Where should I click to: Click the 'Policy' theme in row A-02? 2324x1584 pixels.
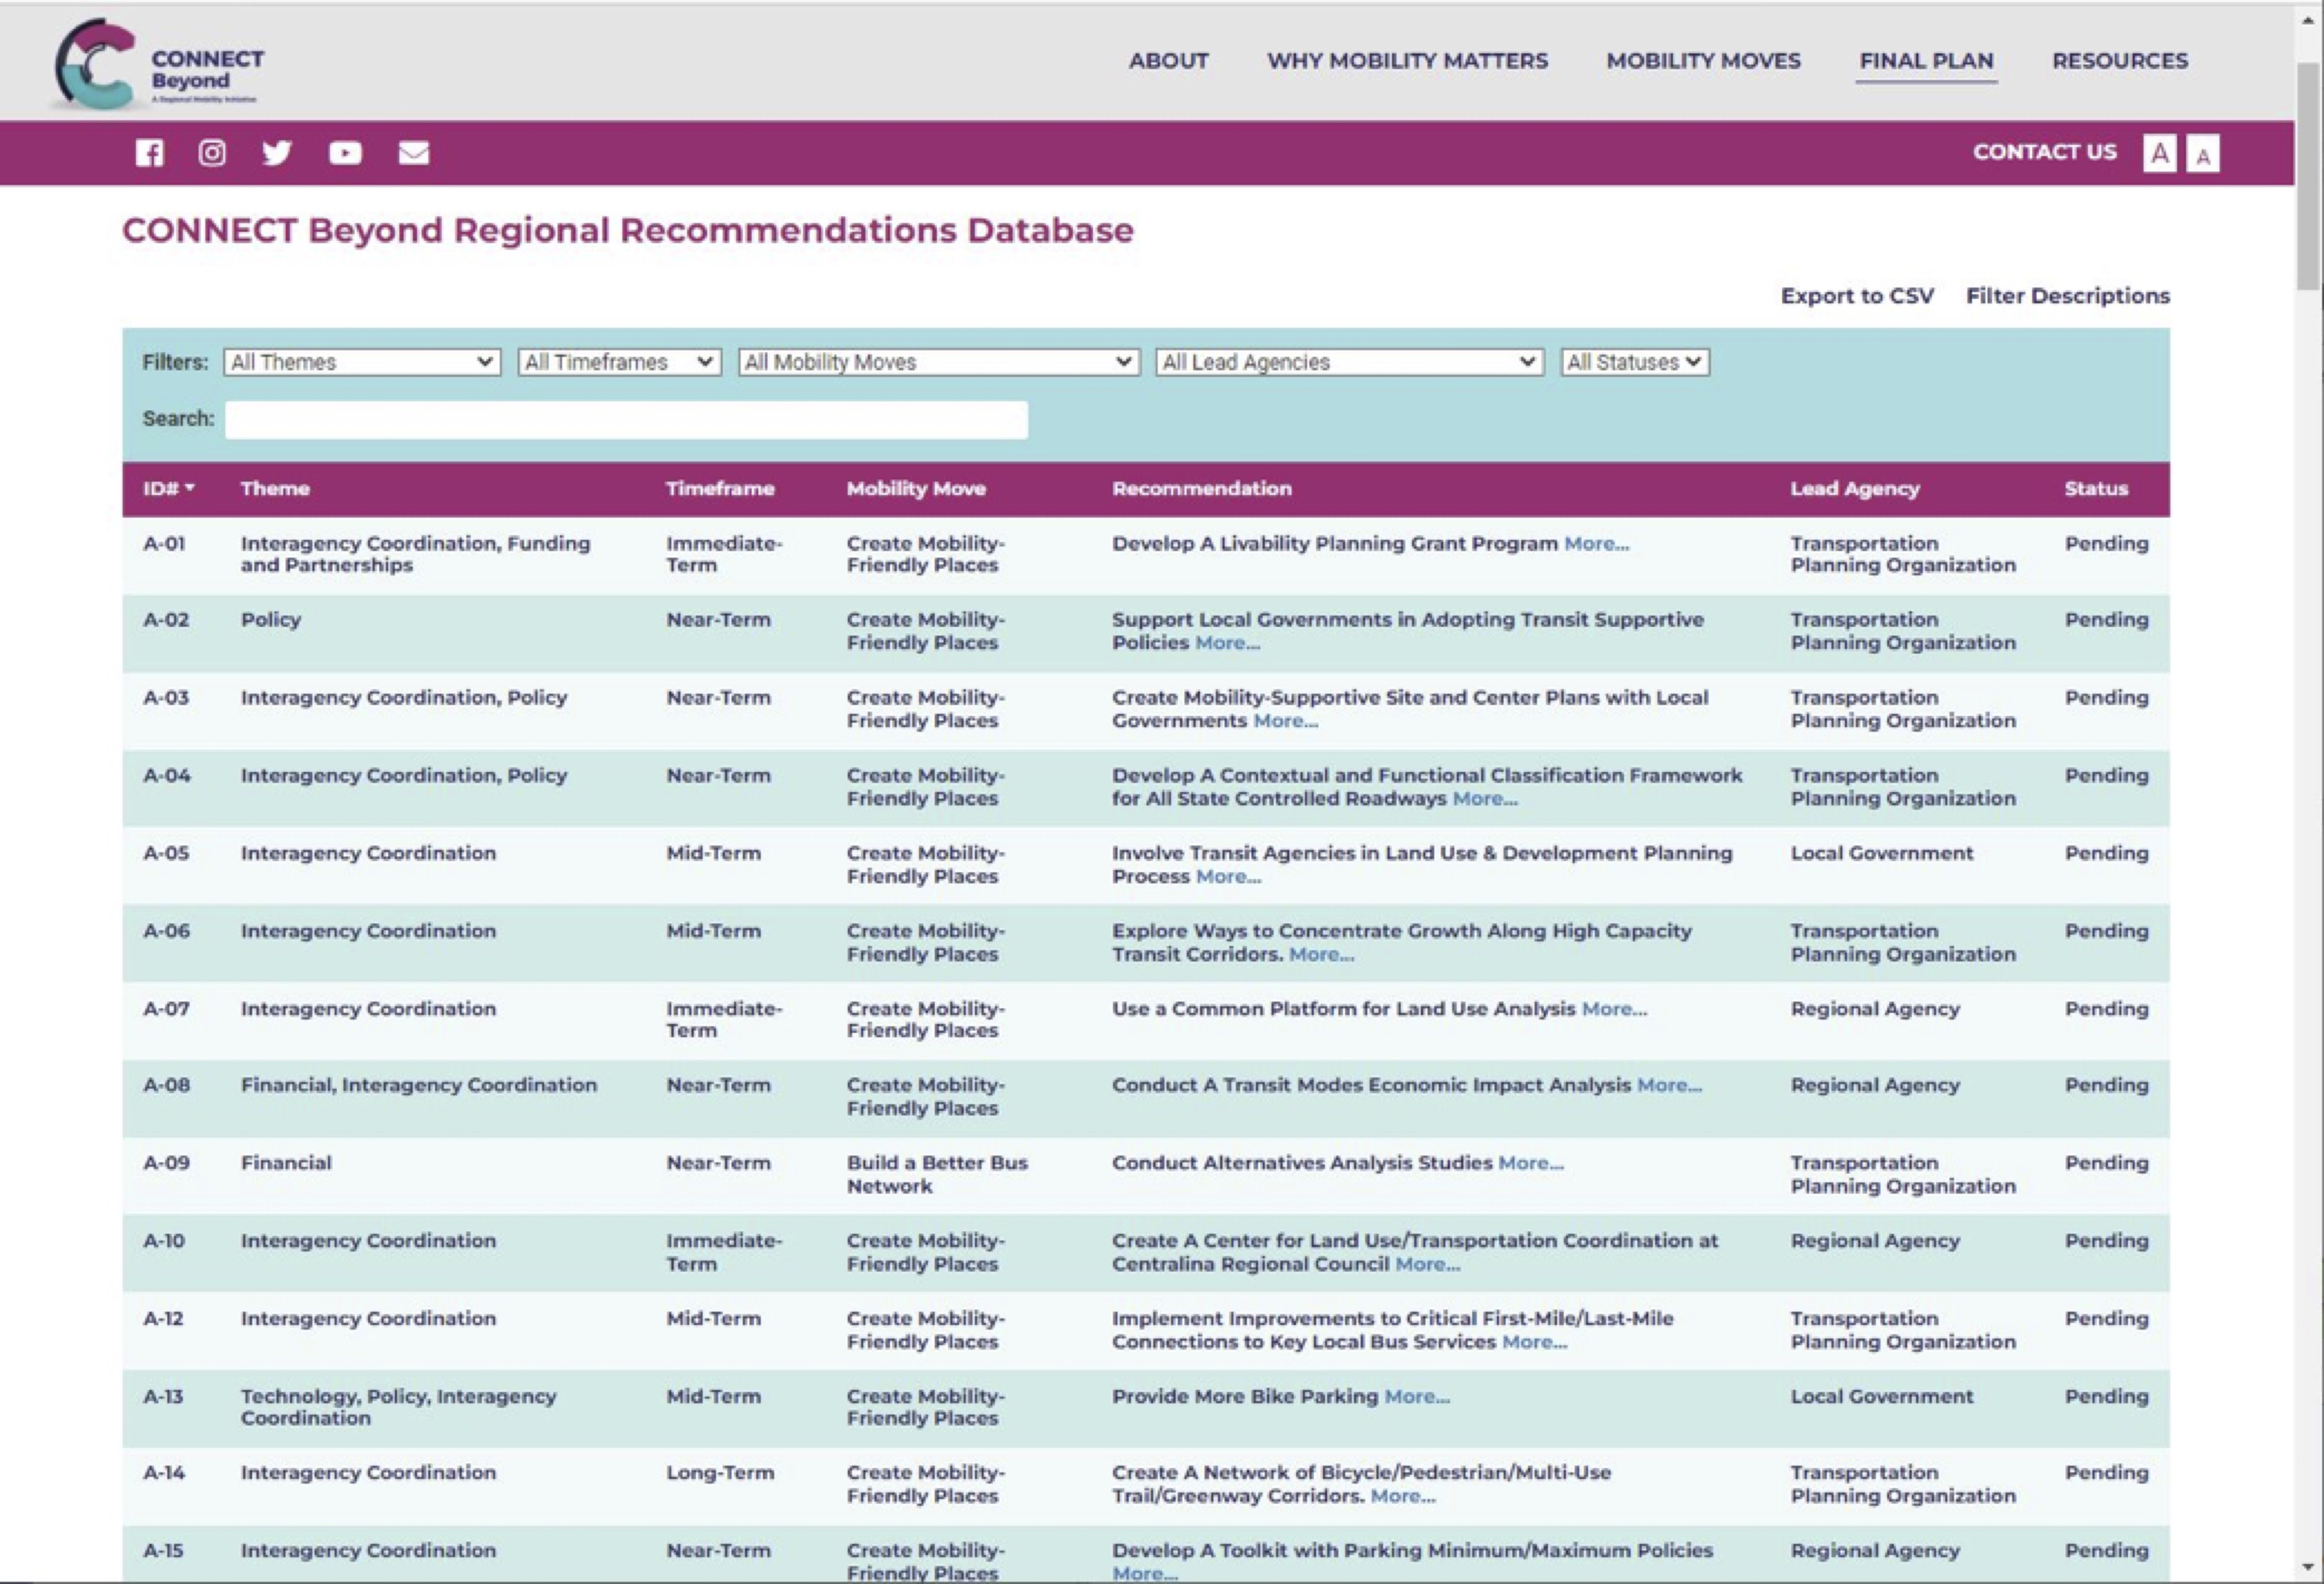point(270,620)
